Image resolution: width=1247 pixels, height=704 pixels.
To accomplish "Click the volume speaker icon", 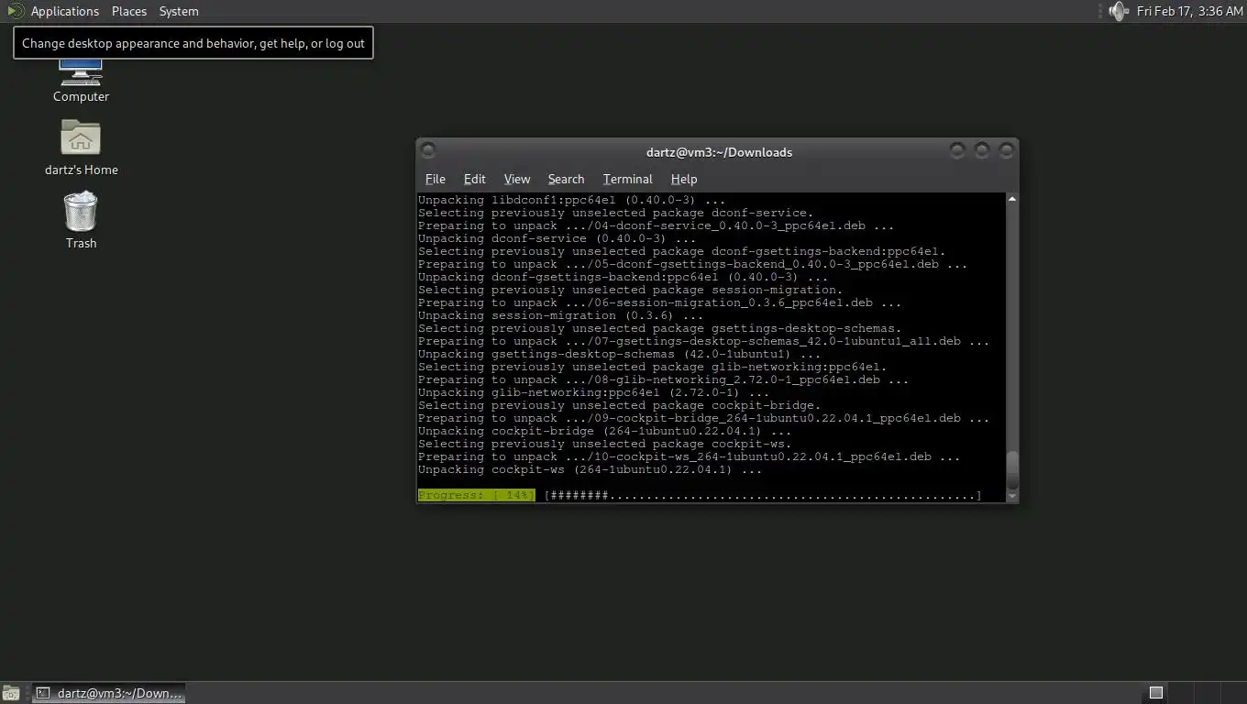I will pos(1118,11).
